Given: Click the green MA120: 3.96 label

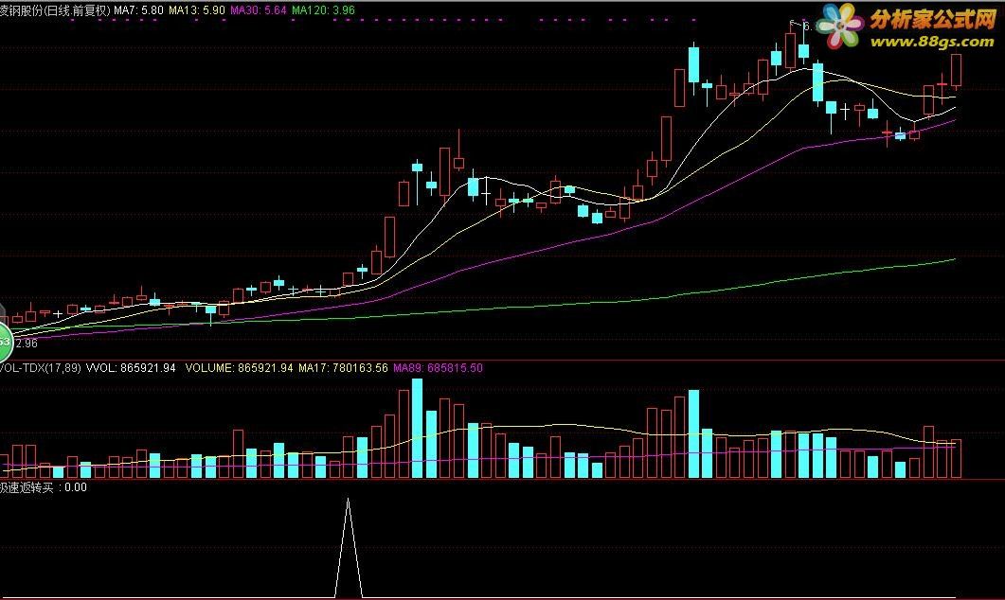Looking at the screenshot, I should [x=323, y=10].
